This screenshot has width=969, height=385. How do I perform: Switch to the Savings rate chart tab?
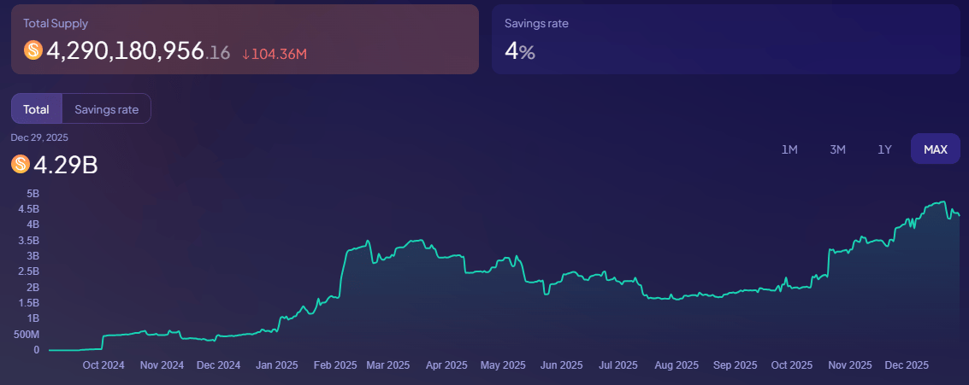[x=106, y=109]
